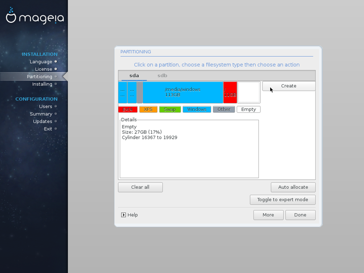This screenshot has width=364, height=273.
Task: Select the first small blue partition
Action: tap(122, 92)
